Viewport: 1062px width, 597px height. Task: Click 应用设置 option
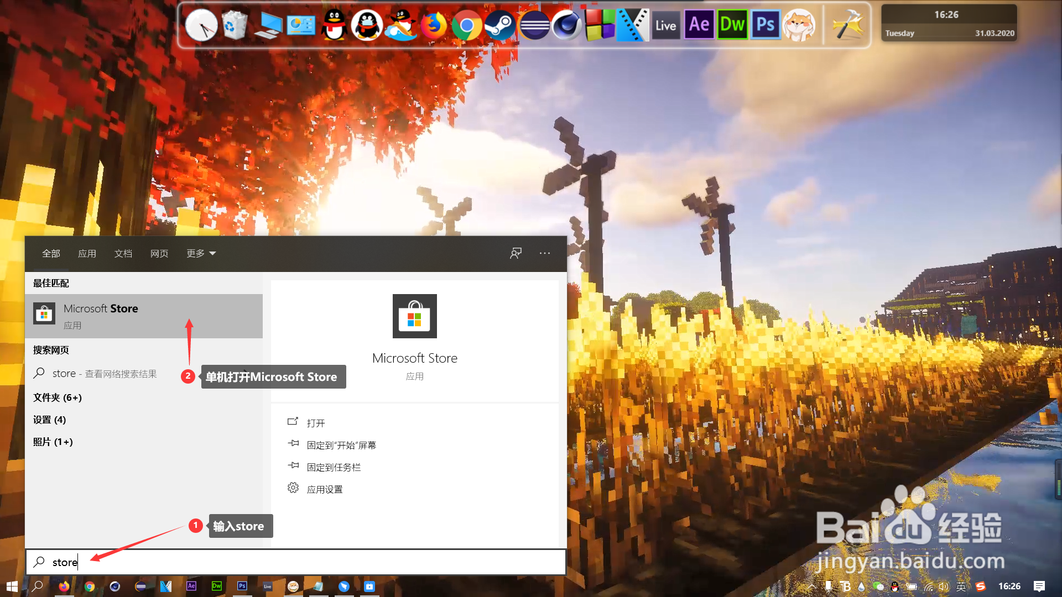[325, 489]
